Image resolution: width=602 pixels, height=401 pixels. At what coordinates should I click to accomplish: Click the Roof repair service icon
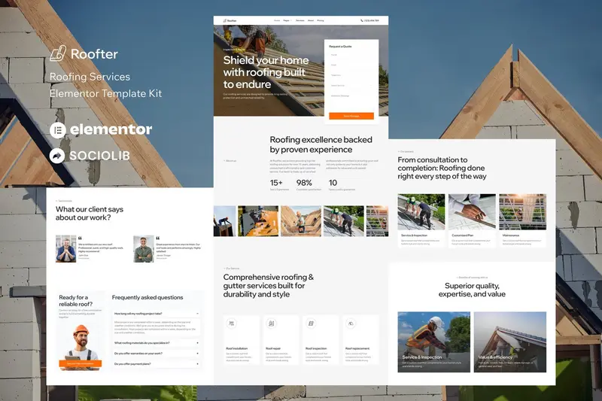(x=271, y=324)
